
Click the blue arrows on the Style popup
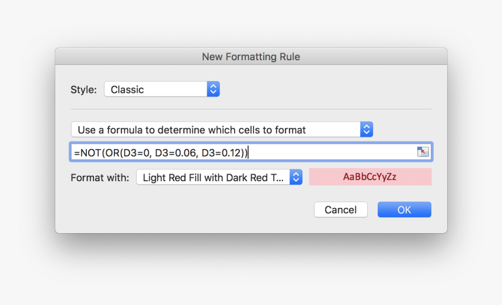point(213,89)
